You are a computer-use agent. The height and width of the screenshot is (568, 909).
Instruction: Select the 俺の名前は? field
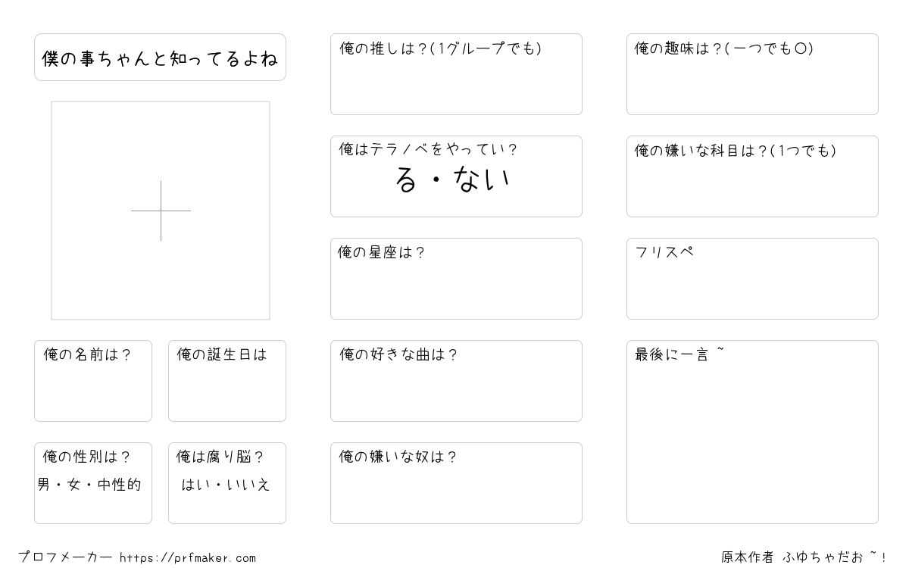pos(93,381)
